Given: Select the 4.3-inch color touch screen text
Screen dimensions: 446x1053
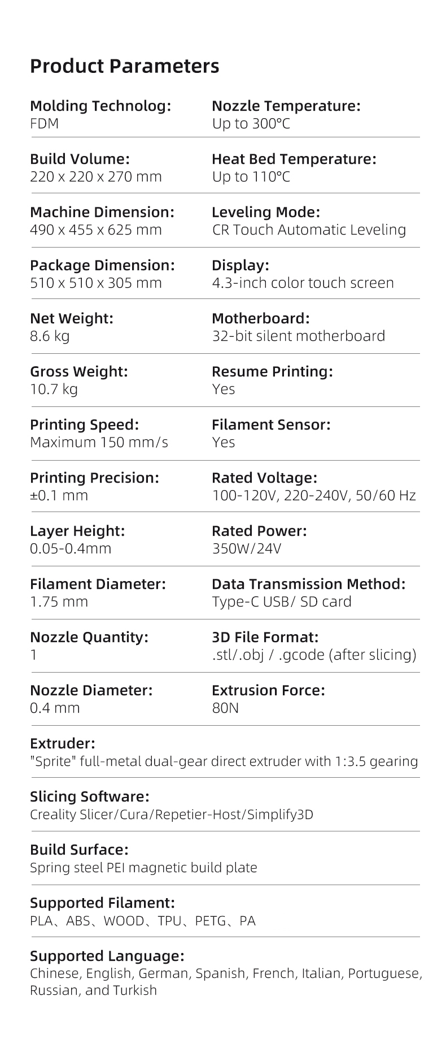Looking at the screenshot, I should point(303,283).
